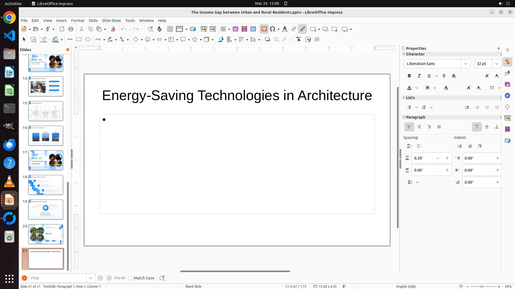Open the font size dropdown
The width and height of the screenshot is (515, 289).
pos(496,64)
